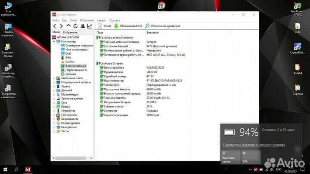Screen dimensions: 310x174
Task: Open the Избранное menu in menu bar
Action: click(87, 20)
